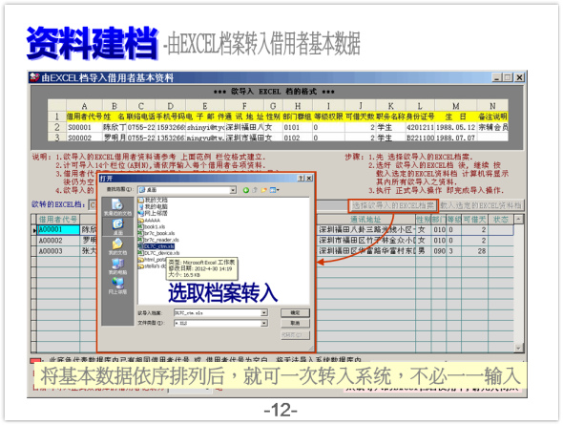This screenshot has width=563, height=425.
Task: Open the Views menu icon
Action: pos(274,190)
